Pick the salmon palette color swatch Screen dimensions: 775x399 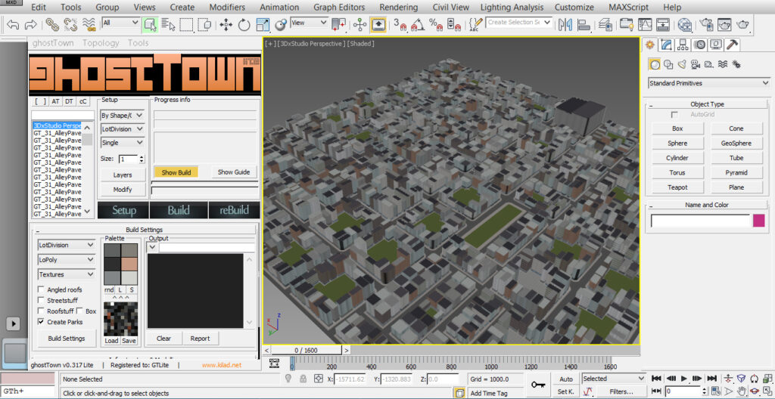tap(129, 264)
